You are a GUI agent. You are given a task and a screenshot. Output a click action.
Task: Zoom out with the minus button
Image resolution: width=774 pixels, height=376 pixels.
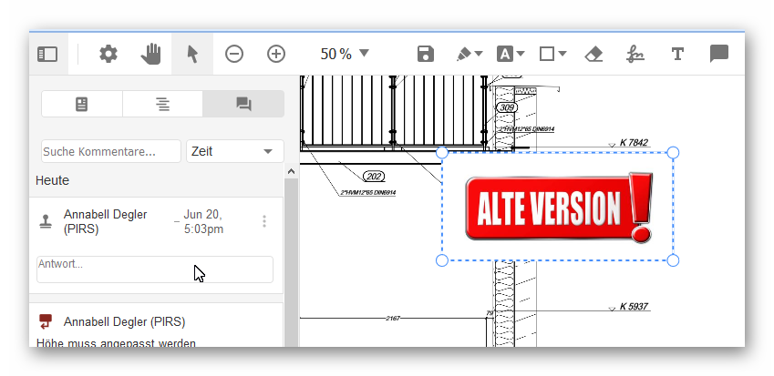pyautogui.click(x=234, y=55)
